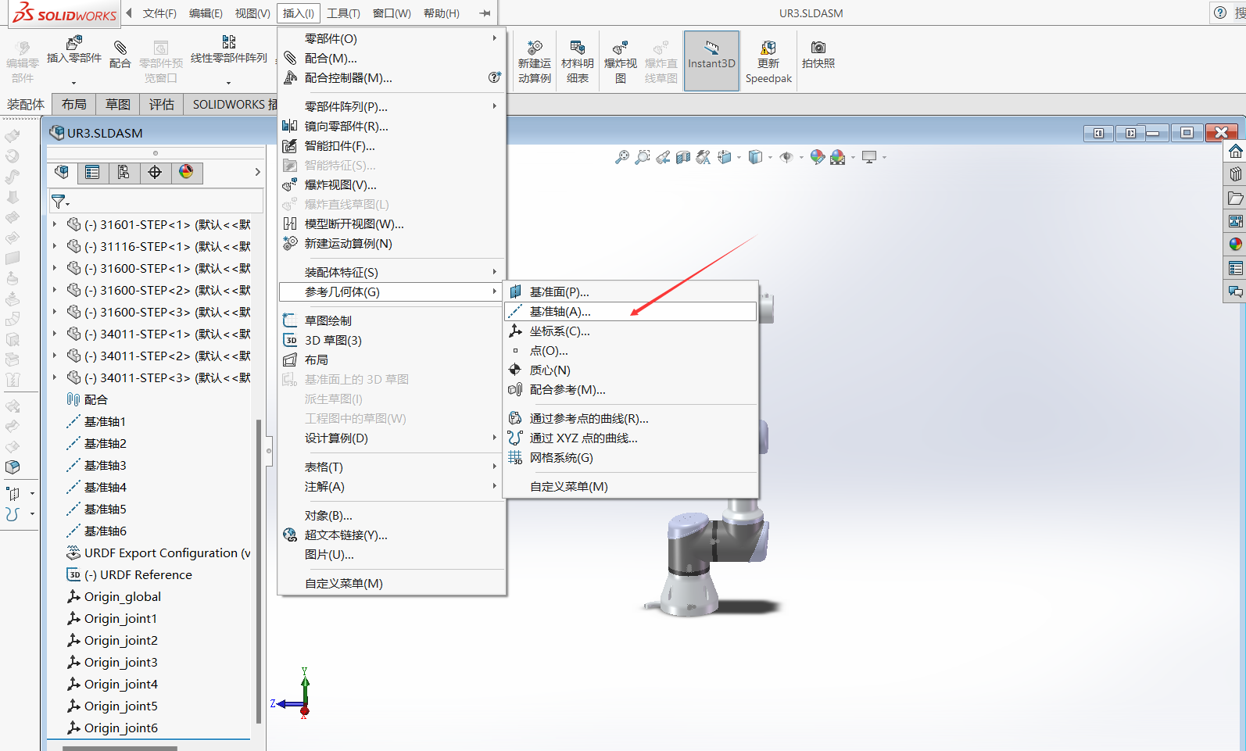Expand manager tabs right chevron
Image resolution: width=1246 pixels, height=751 pixels.
tap(257, 172)
